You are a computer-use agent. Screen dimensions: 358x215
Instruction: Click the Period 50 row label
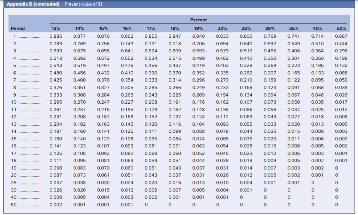[x=14, y=205]
